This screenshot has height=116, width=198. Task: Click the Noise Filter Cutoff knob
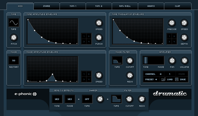(130, 61)
